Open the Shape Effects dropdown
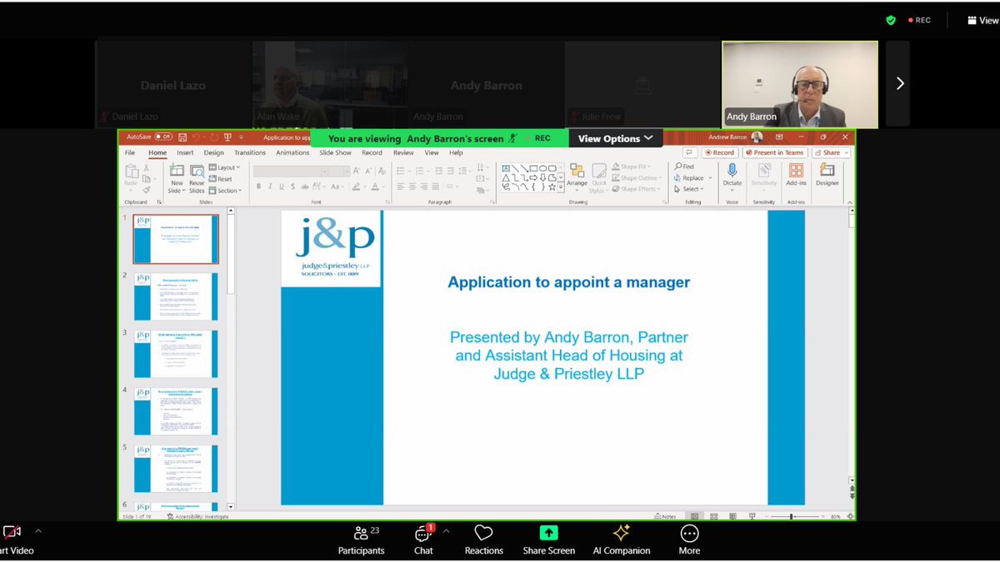The image size is (1000, 562). 637,189
